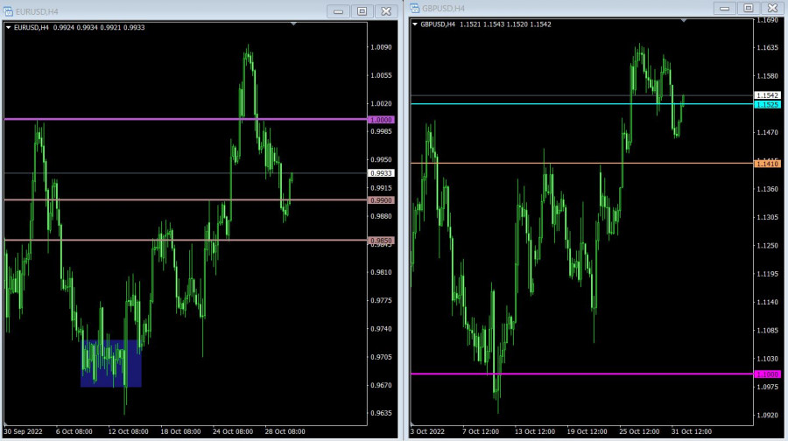The image size is (788, 441).
Task: Minimize the GBPUSD,H4 chart window
Action: click(x=724, y=8)
